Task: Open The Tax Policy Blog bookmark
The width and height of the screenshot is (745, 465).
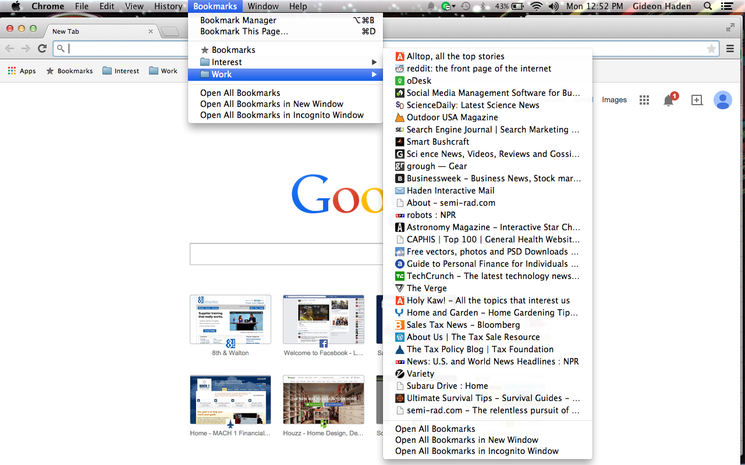Action: click(x=488, y=349)
